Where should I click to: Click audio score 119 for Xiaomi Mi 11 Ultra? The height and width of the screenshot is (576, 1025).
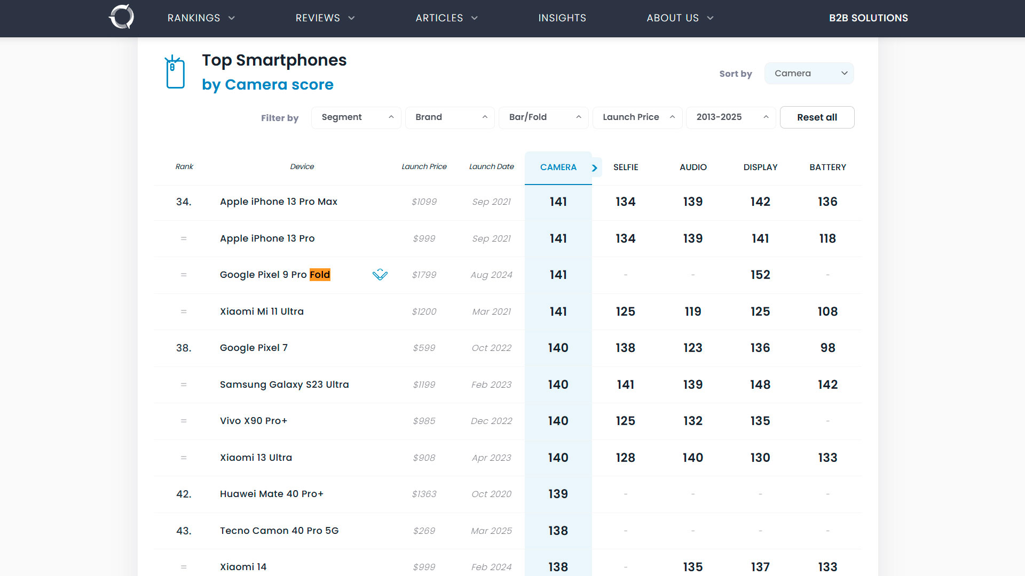click(x=693, y=311)
